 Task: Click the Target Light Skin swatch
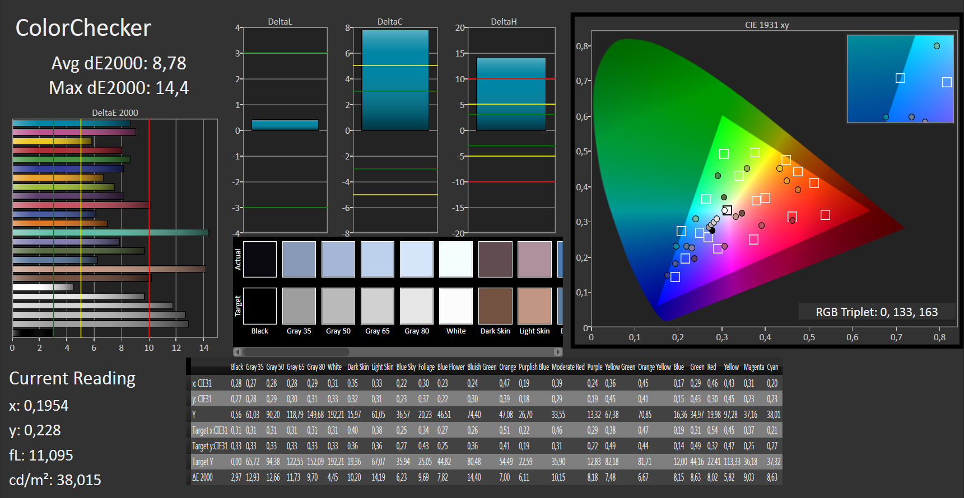click(534, 306)
